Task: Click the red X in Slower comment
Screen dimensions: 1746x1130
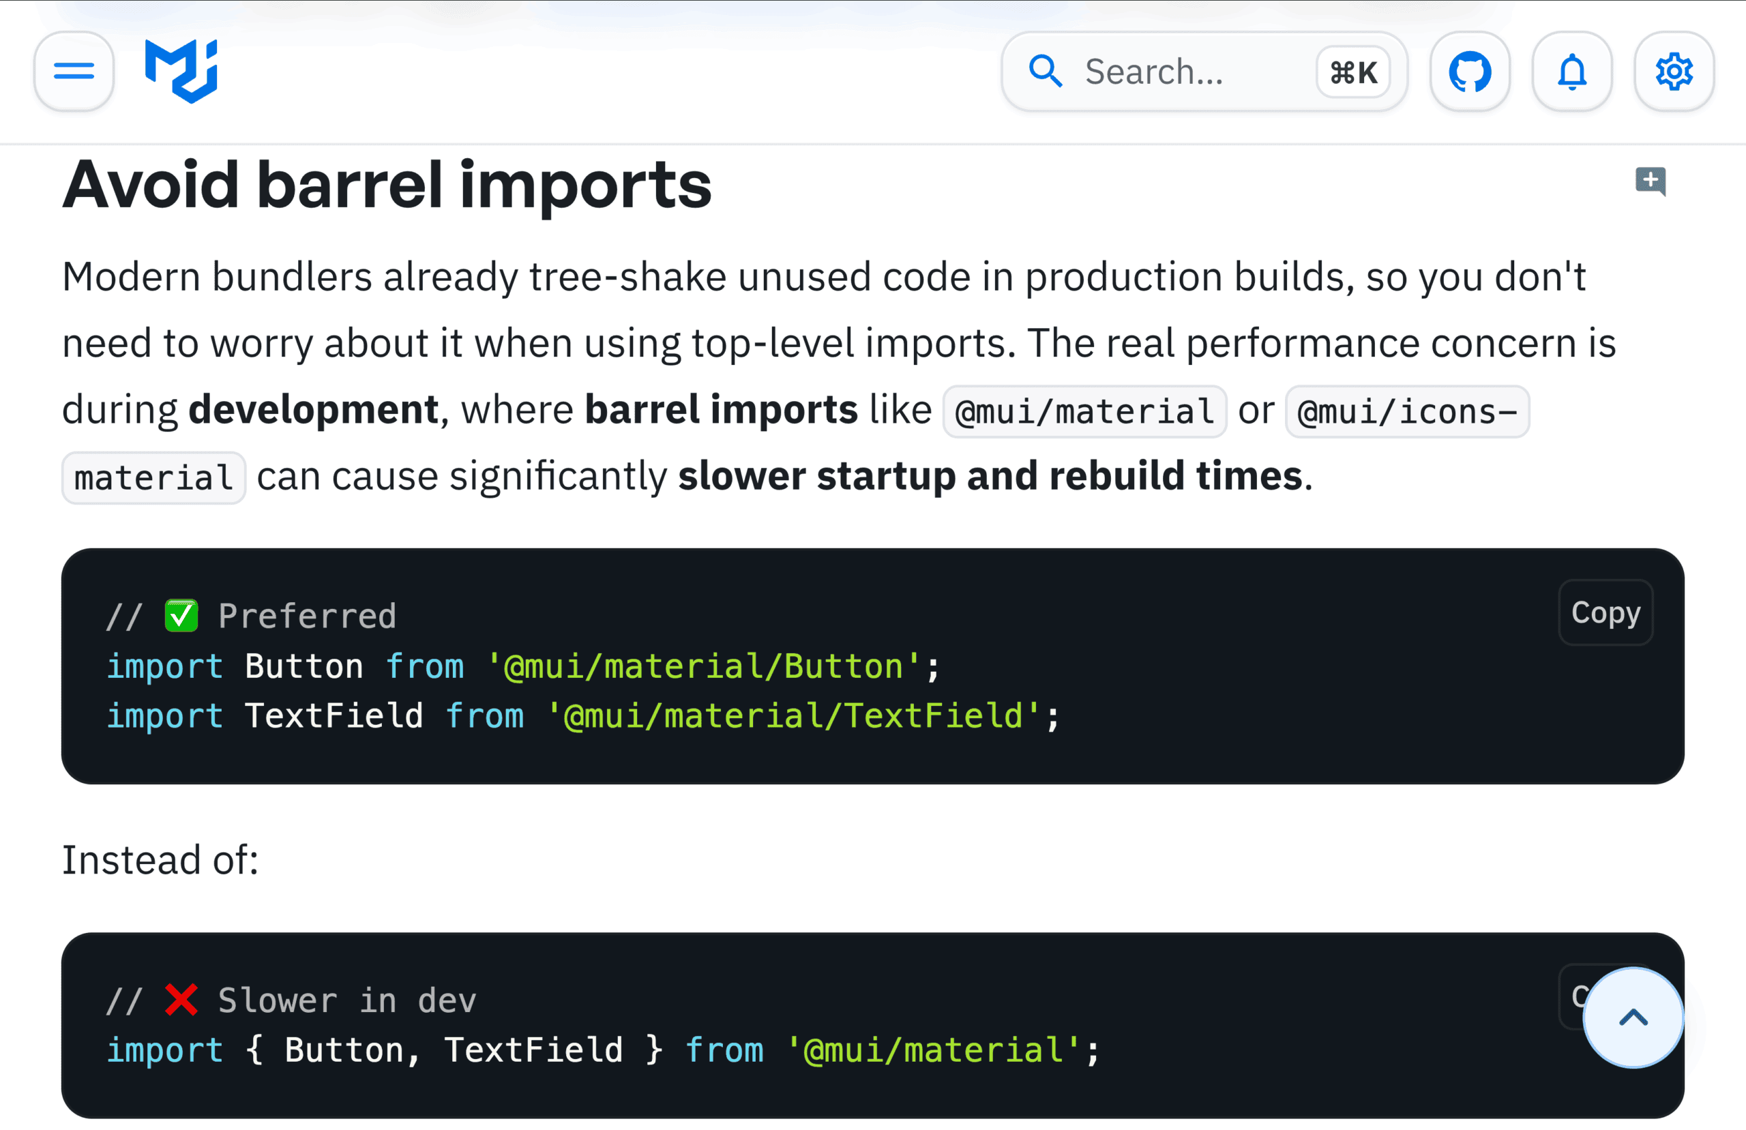Action: 181,999
